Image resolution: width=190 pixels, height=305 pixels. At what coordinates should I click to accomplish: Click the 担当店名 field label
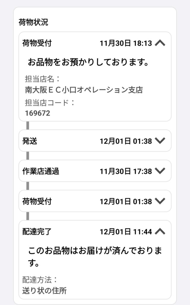[x=42, y=79]
